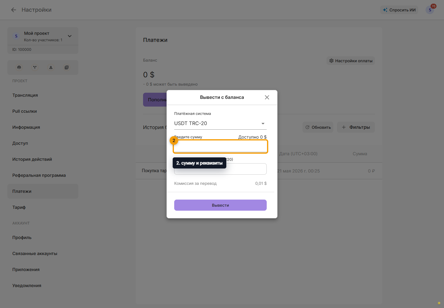
Task: Click the user avatar with 76 badge
Action: tap(430, 10)
